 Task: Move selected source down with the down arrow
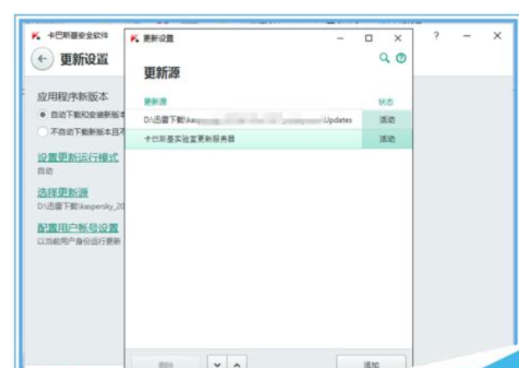217,363
